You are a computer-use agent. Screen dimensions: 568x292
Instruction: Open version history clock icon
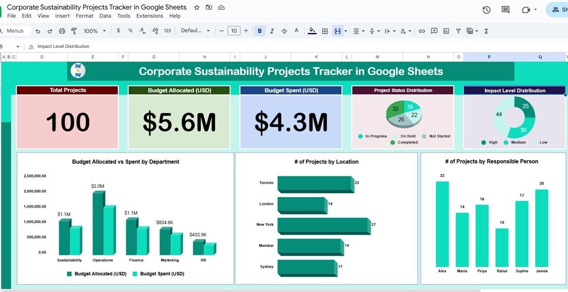(486, 10)
